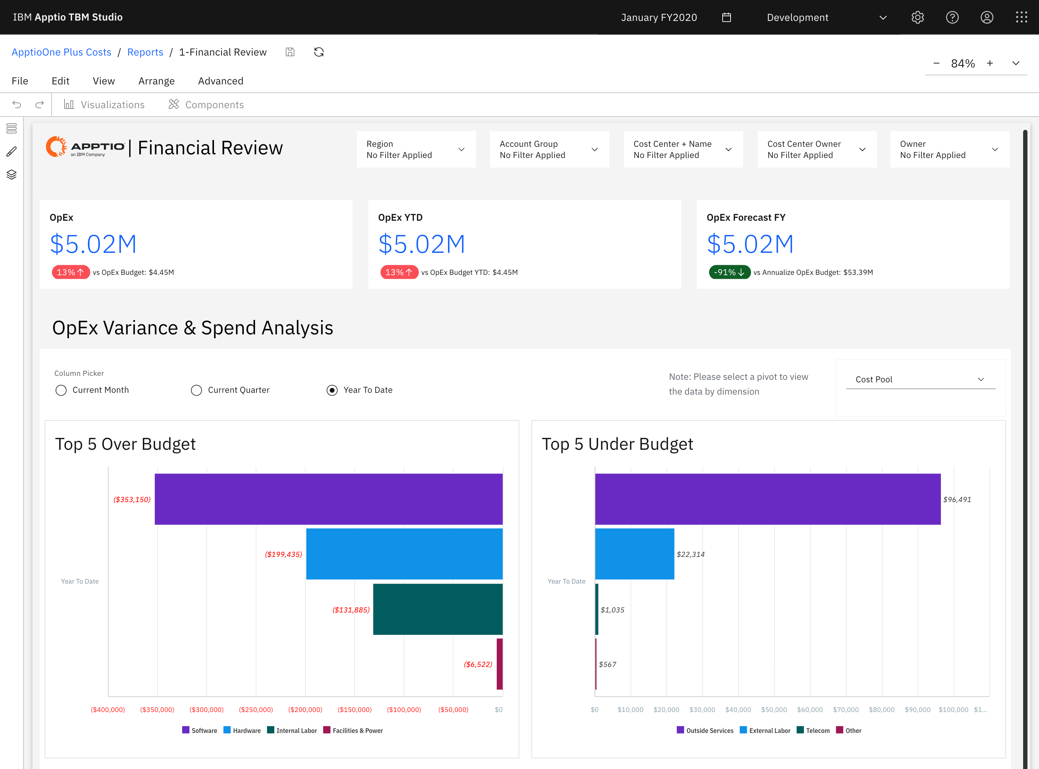Select the Current Quarter radio button
1039x769 pixels.
pos(197,390)
